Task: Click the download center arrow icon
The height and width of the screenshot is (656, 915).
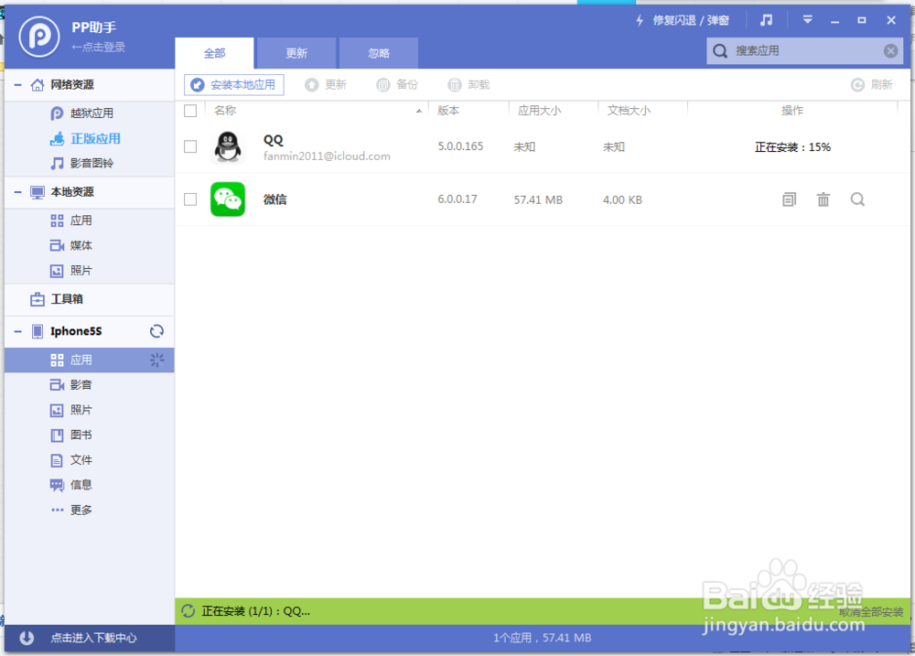Action: click(x=27, y=638)
